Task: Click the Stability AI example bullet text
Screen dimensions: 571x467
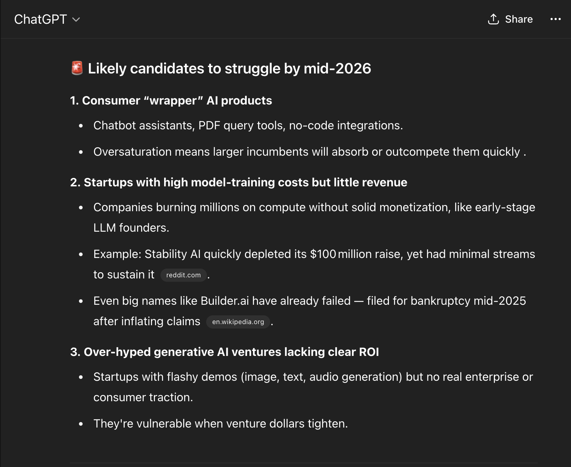Action: coord(314,264)
